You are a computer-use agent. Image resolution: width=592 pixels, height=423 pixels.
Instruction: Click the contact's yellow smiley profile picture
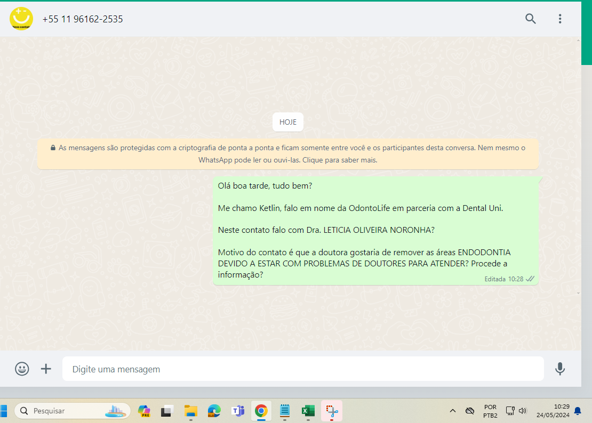(x=21, y=19)
